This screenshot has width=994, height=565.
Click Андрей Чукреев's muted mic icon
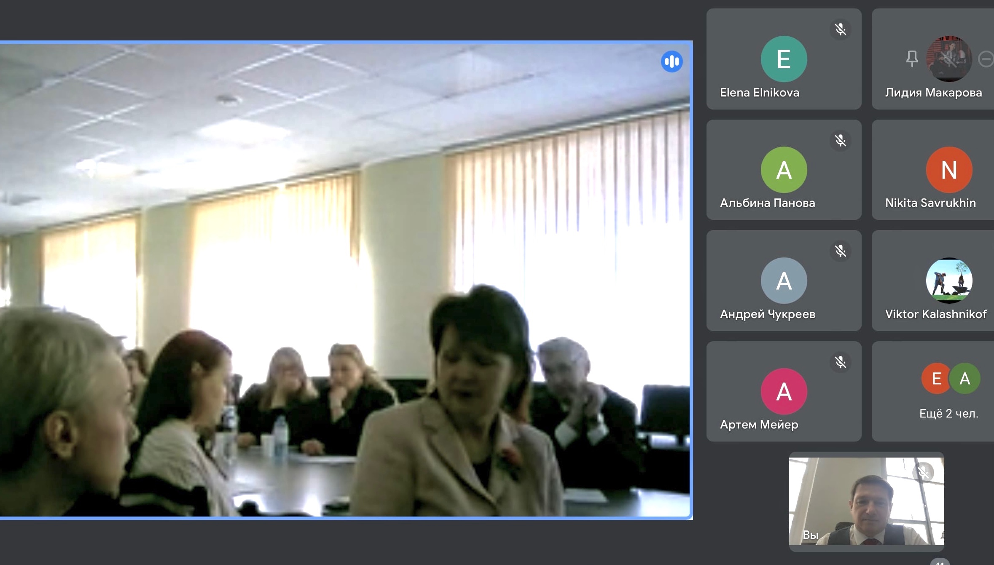point(840,251)
